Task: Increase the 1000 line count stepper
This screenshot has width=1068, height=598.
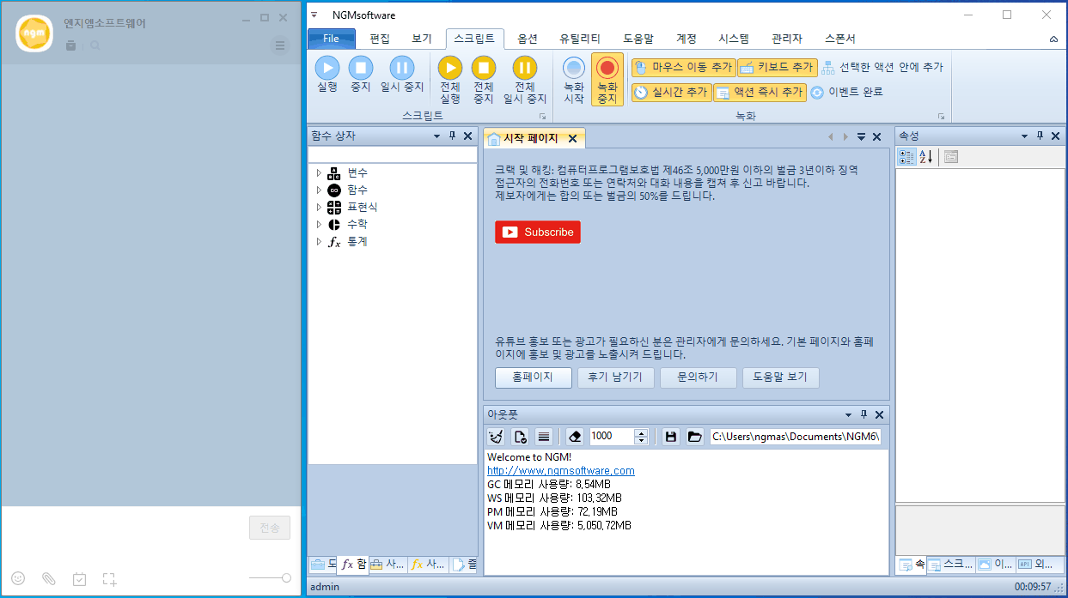Action: 641,432
